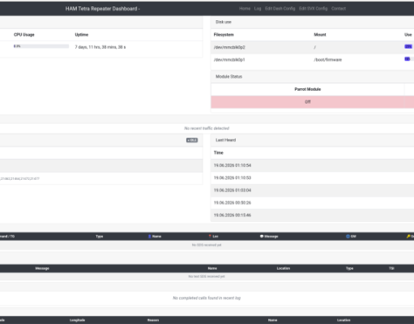Click the yellow key icon in the header row
The image size is (414, 324).
[408, 237]
